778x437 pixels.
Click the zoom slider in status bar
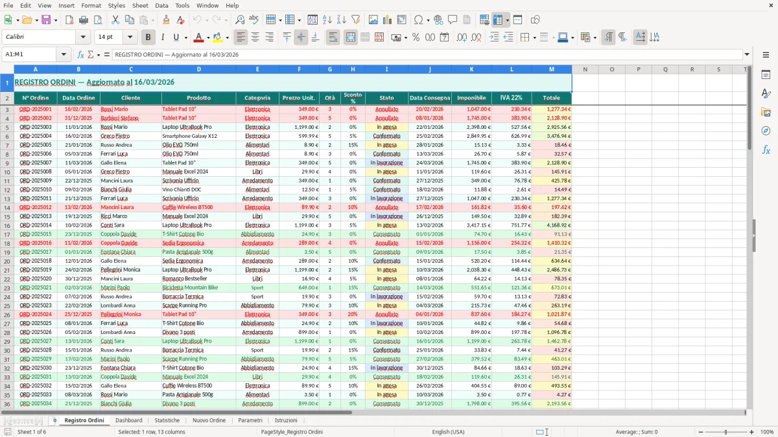[x=725, y=432]
